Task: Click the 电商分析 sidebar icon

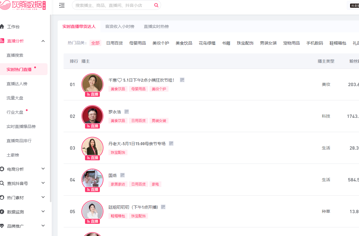Action: click(2, 169)
